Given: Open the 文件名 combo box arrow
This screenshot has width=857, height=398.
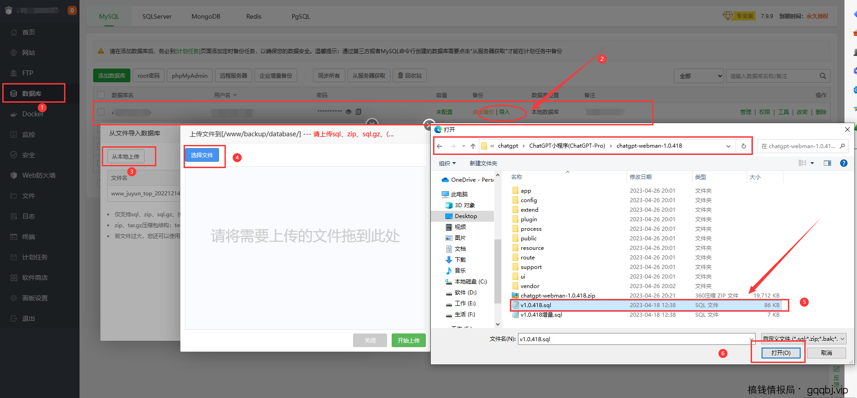Looking at the screenshot, I should [x=752, y=339].
